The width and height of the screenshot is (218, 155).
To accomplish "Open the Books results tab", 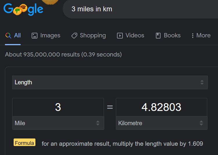I will coord(172,36).
